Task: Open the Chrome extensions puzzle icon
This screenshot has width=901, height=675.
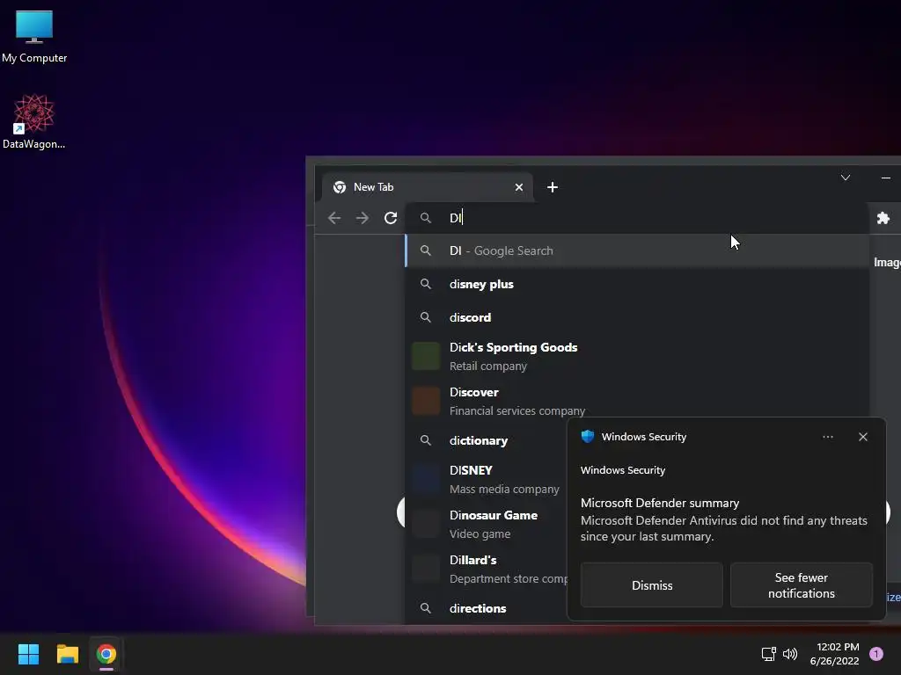Action: (883, 218)
